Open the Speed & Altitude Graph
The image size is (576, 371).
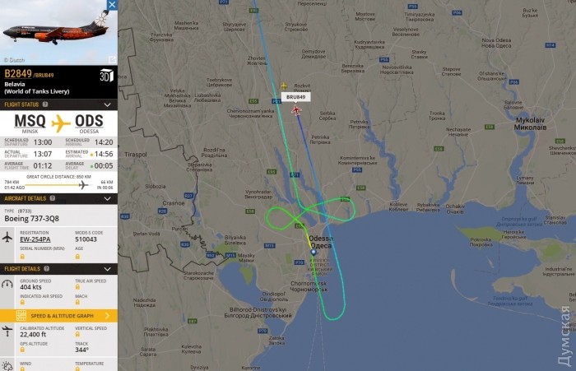click(x=58, y=316)
